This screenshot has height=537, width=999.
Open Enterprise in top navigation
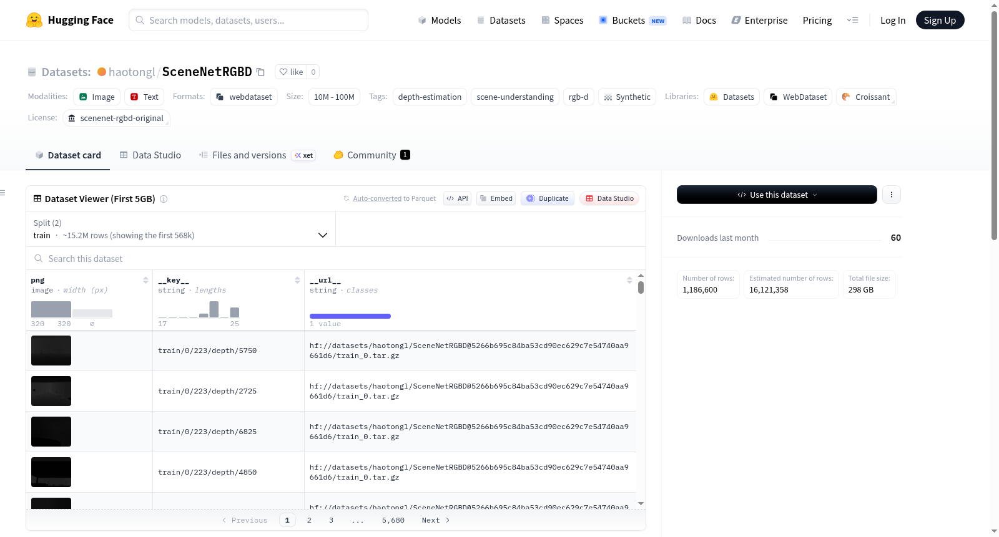[759, 20]
